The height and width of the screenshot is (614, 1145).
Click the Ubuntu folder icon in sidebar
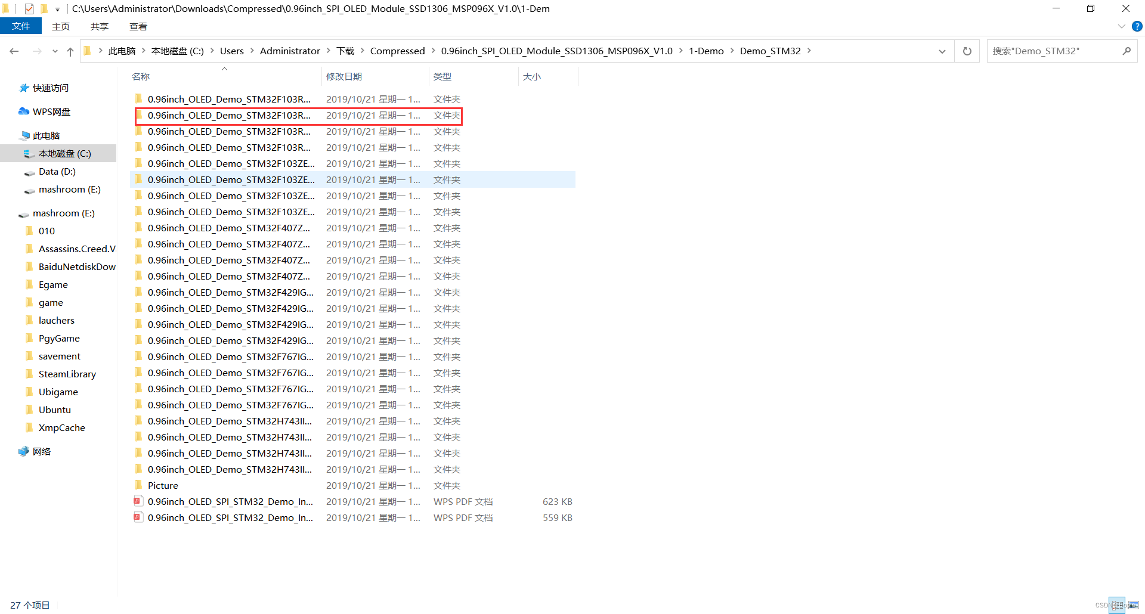pyautogui.click(x=29, y=410)
